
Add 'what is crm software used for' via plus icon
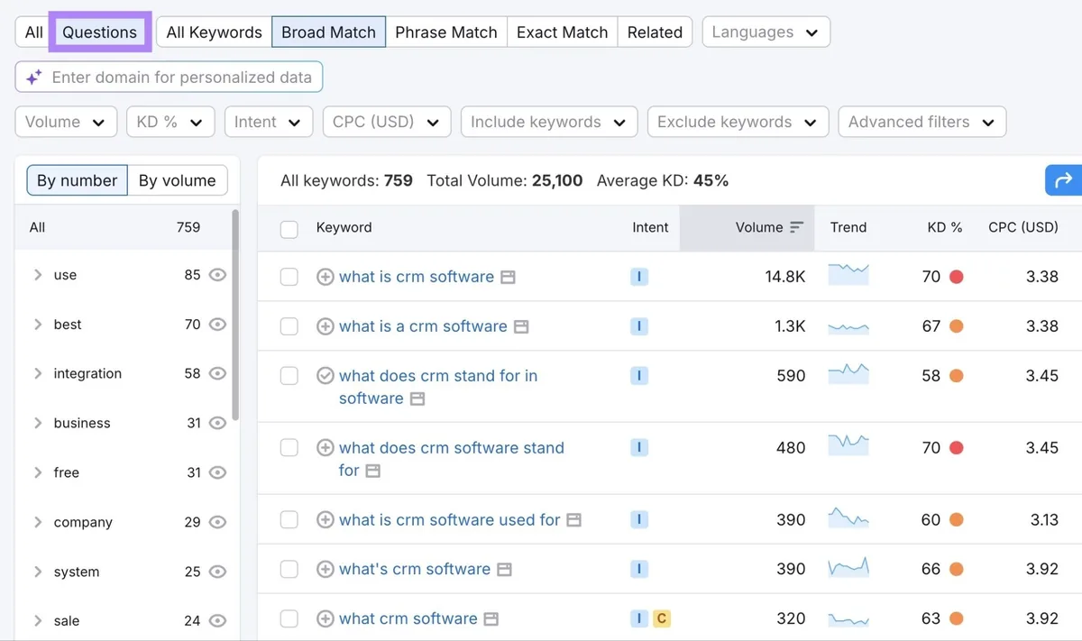(x=326, y=520)
